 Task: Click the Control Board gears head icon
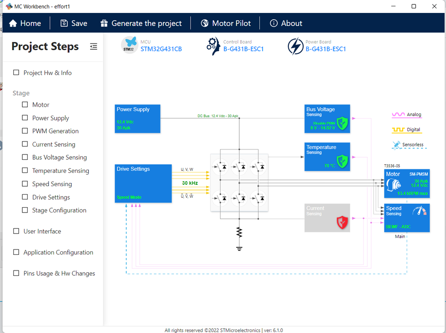[x=213, y=46]
